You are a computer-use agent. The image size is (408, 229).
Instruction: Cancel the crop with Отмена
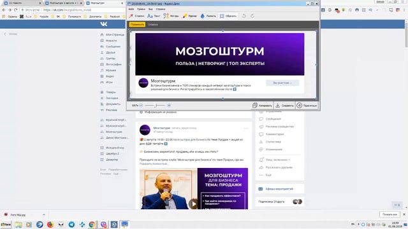(153, 24)
